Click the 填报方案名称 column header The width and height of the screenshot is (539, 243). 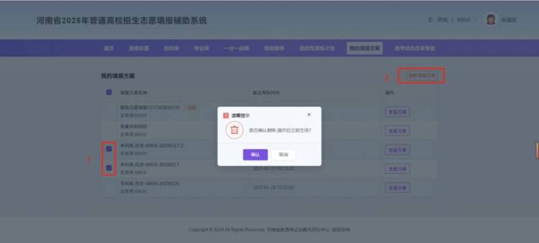click(133, 93)
